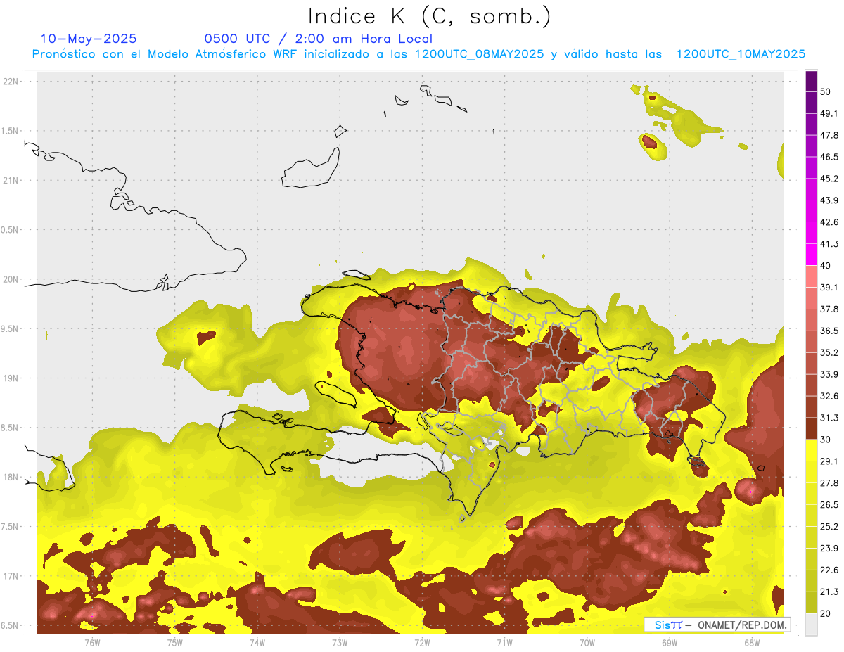Image resolution: width=844 pixels, height=652 pixels.
Task: Click the latitude label "19N"
Action: [x=12, y=378]
